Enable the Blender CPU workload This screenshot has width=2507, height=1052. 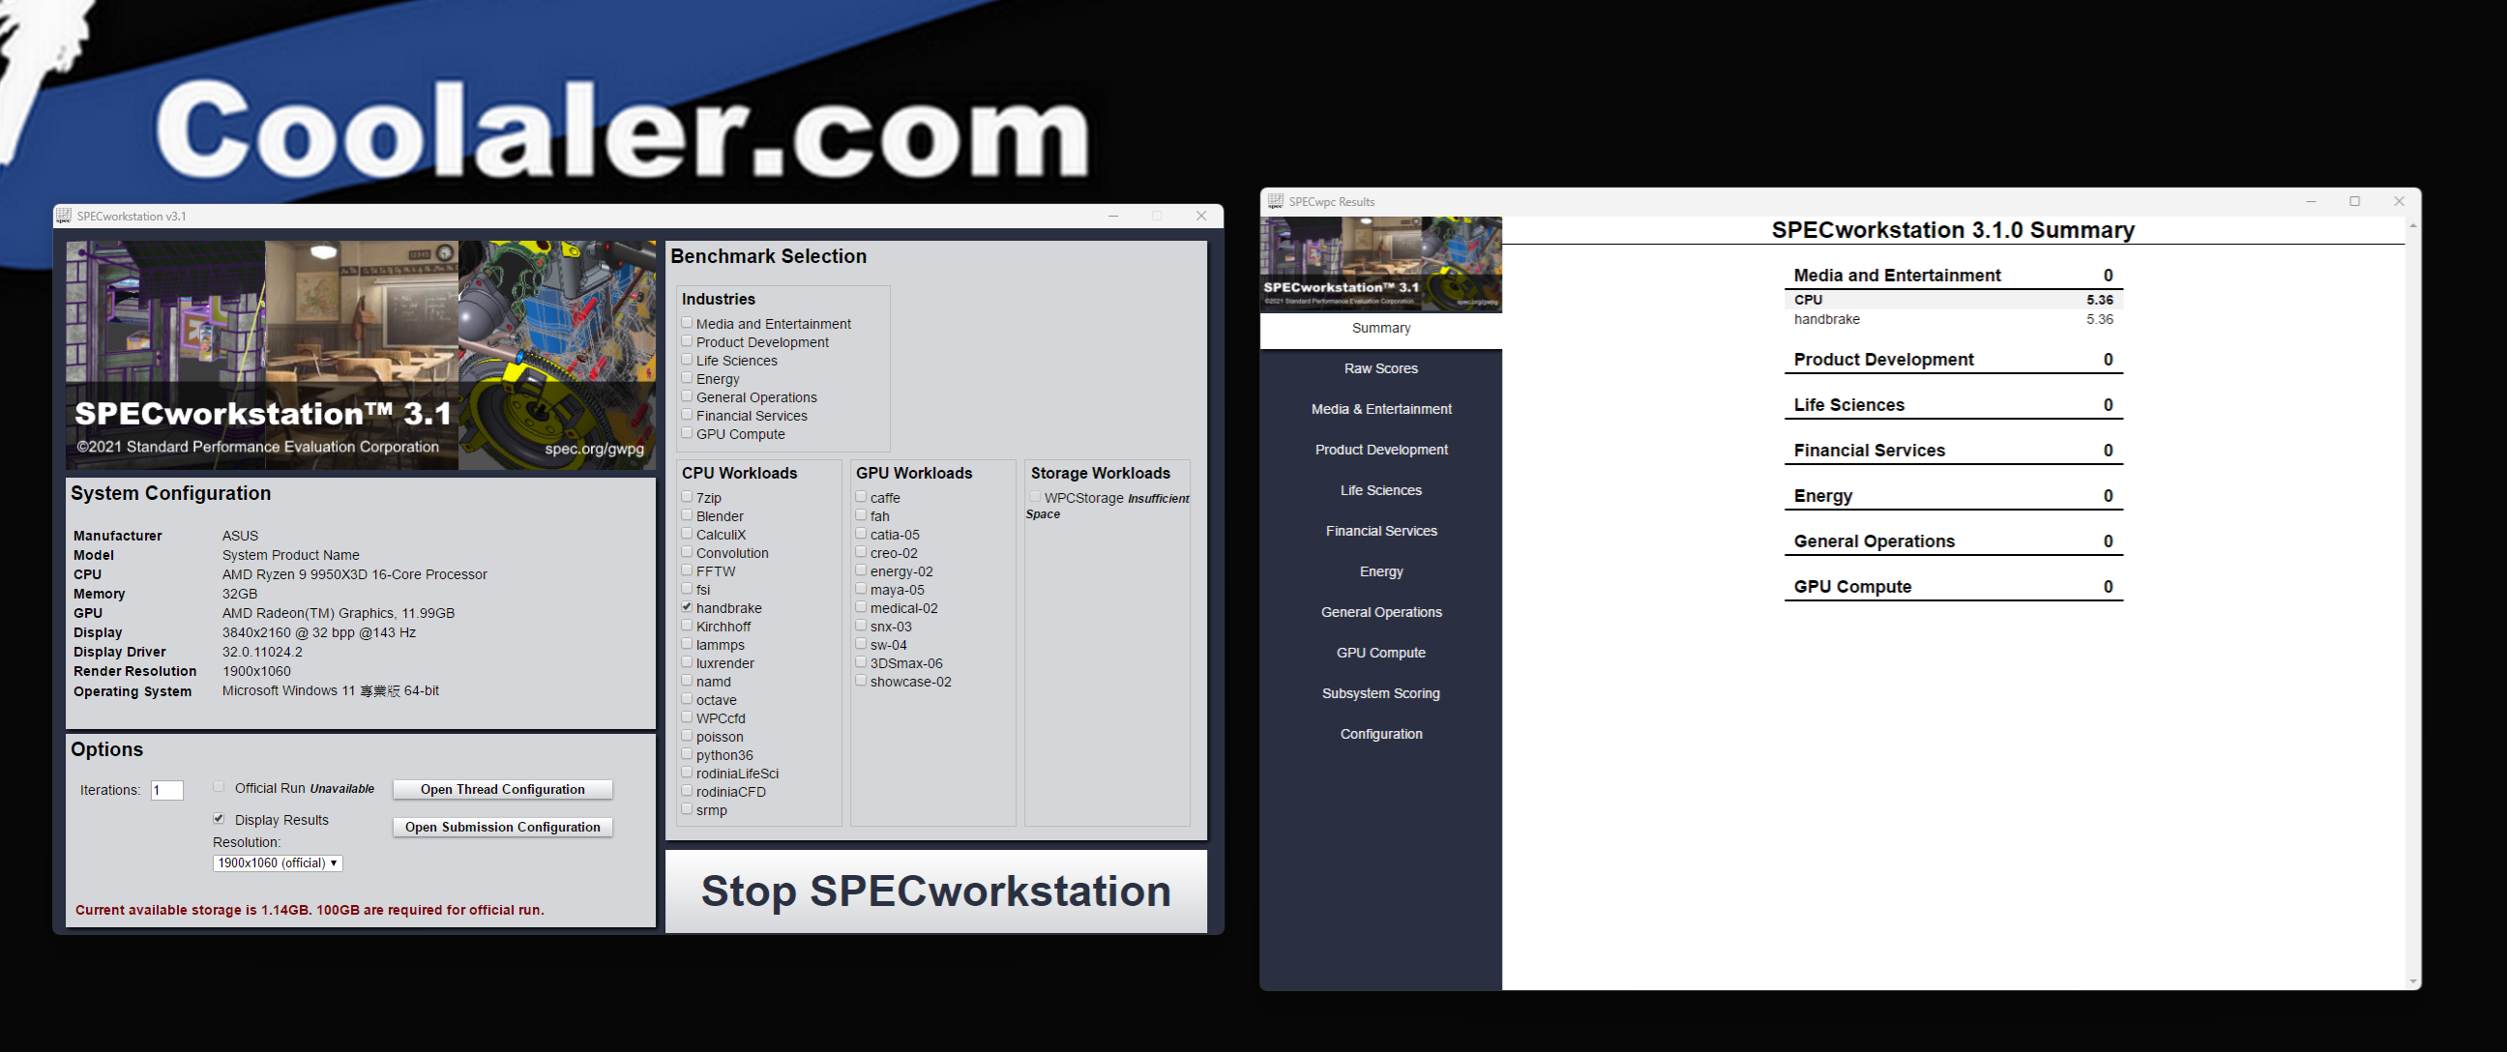[687, 515]
